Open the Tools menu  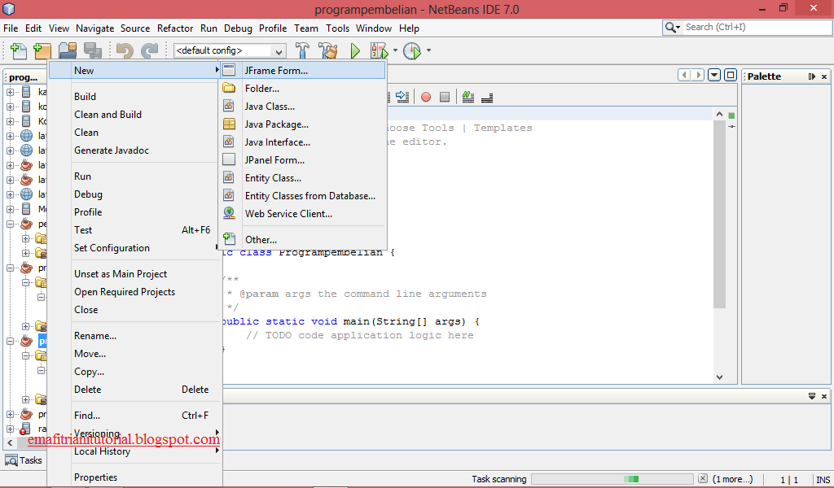(x=337, y=28)
